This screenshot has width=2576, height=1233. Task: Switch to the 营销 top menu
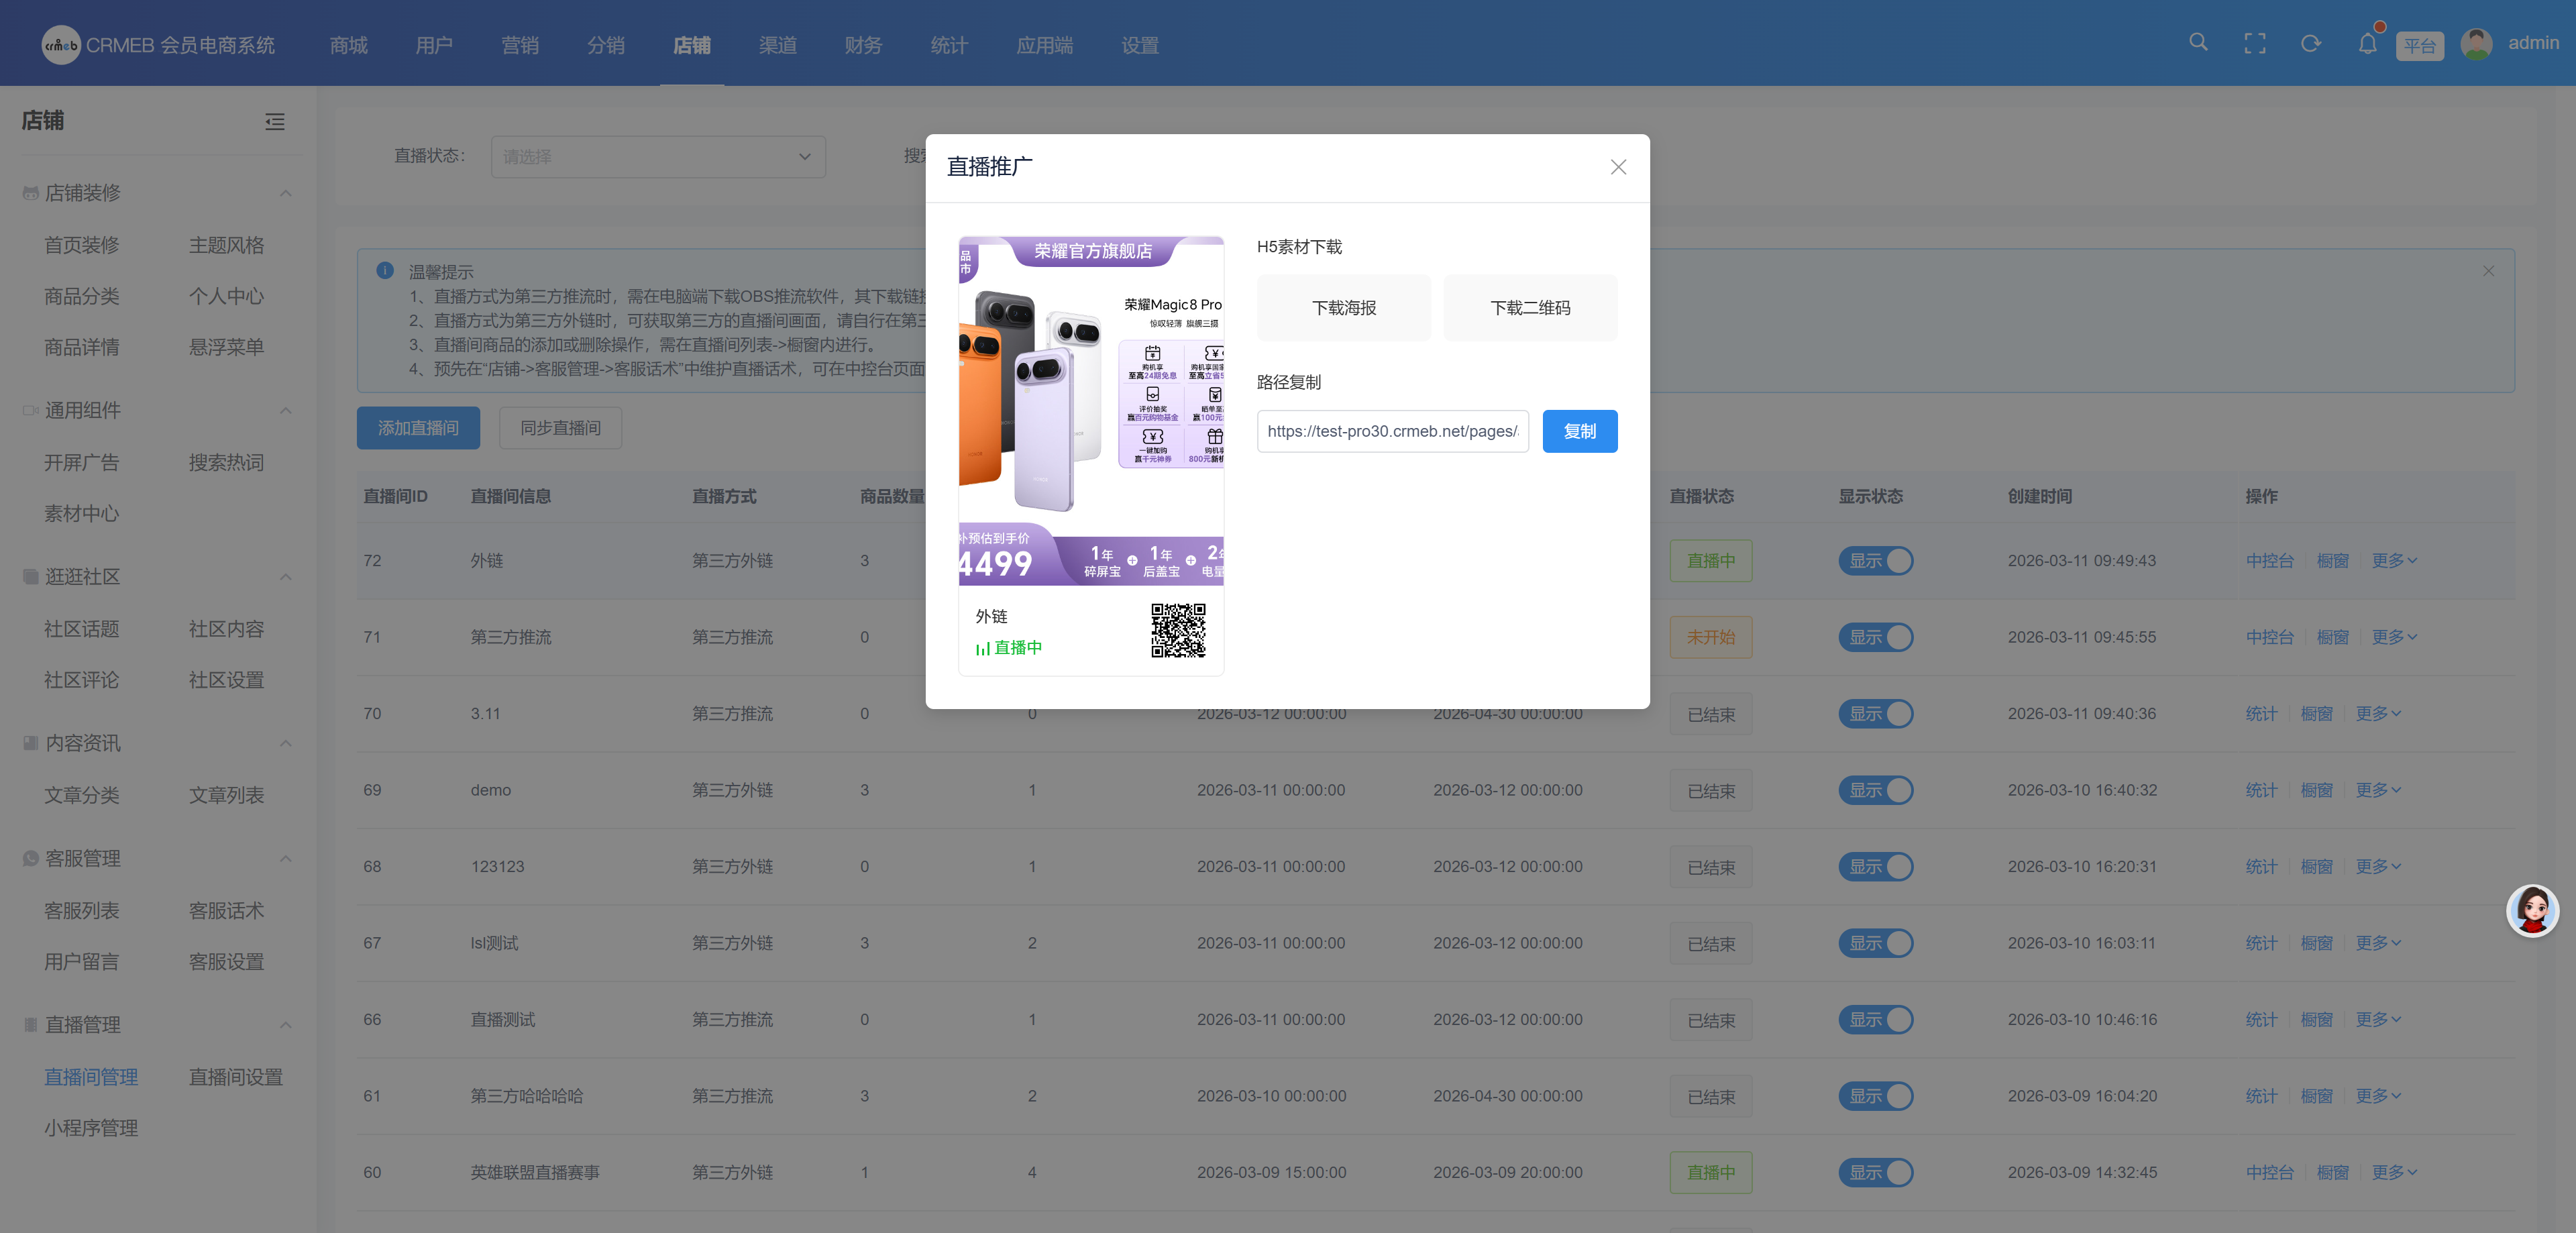519,45
